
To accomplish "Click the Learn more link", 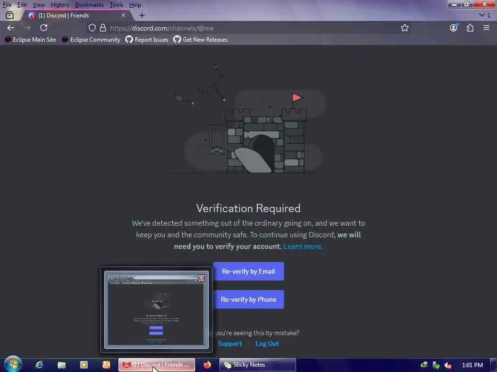I will pyautogui.click(x=303, y=247).
